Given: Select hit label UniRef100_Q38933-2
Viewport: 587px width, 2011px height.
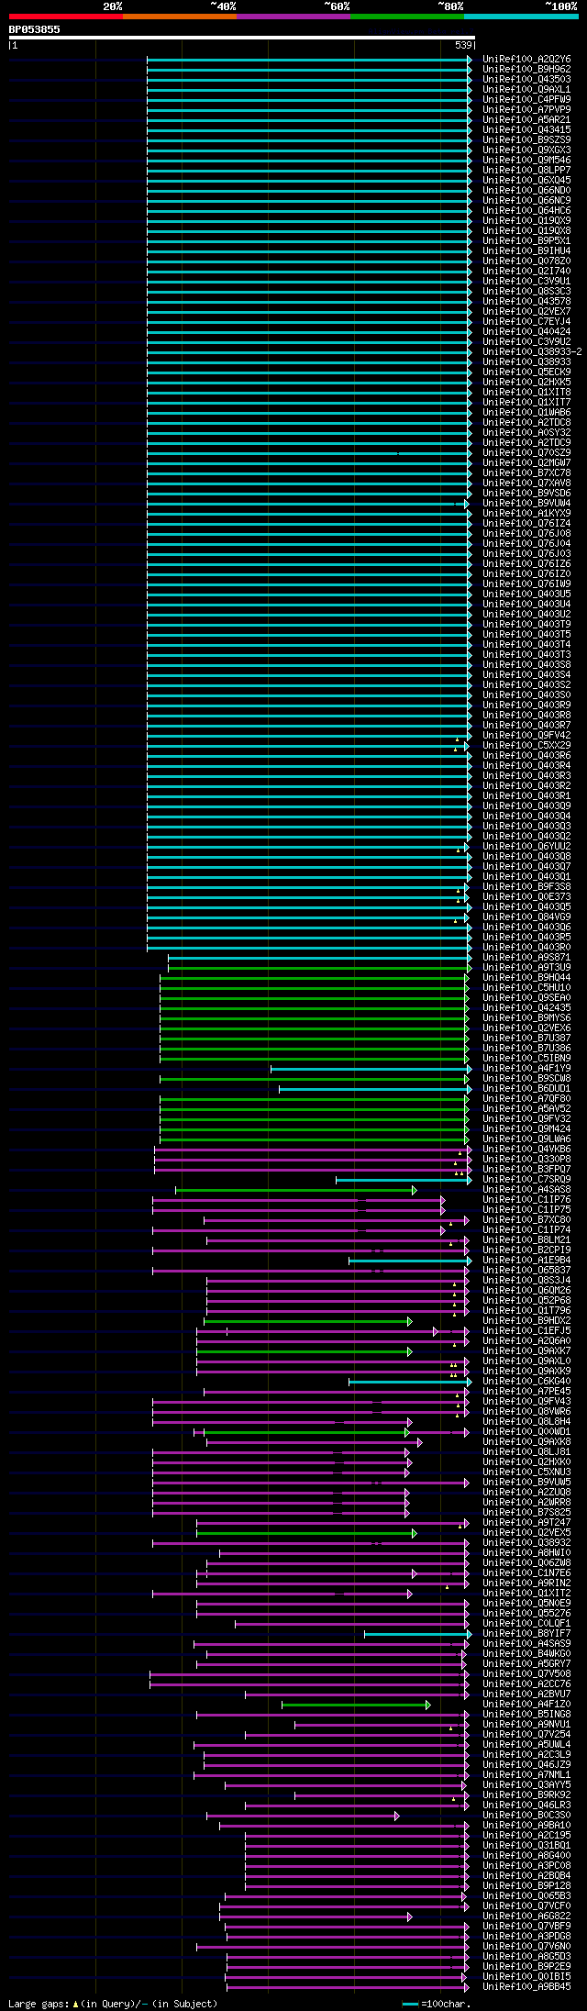Looking at the screenshot, I should click(x=532, y=352).
